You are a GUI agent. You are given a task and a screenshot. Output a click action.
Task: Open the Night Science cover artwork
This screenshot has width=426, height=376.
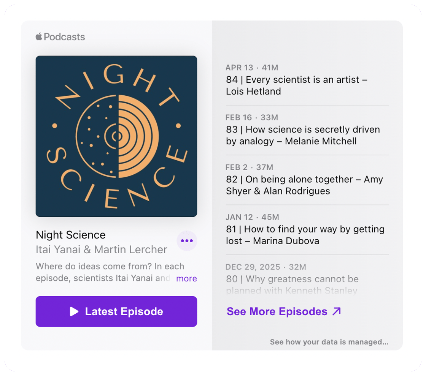116,136
